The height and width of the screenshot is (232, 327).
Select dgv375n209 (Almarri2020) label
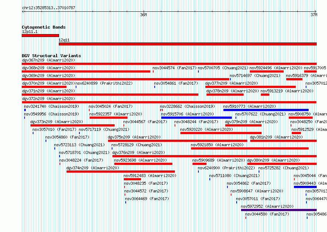pyautogui.click(x=134, y=137)
